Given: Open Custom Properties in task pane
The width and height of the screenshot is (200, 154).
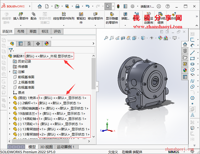Looking at the screenshot, I should pos(185,77).
